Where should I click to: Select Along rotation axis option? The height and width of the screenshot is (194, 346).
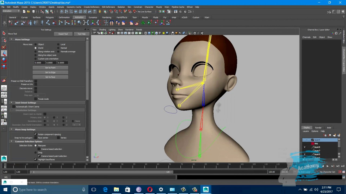click(35, 52)
